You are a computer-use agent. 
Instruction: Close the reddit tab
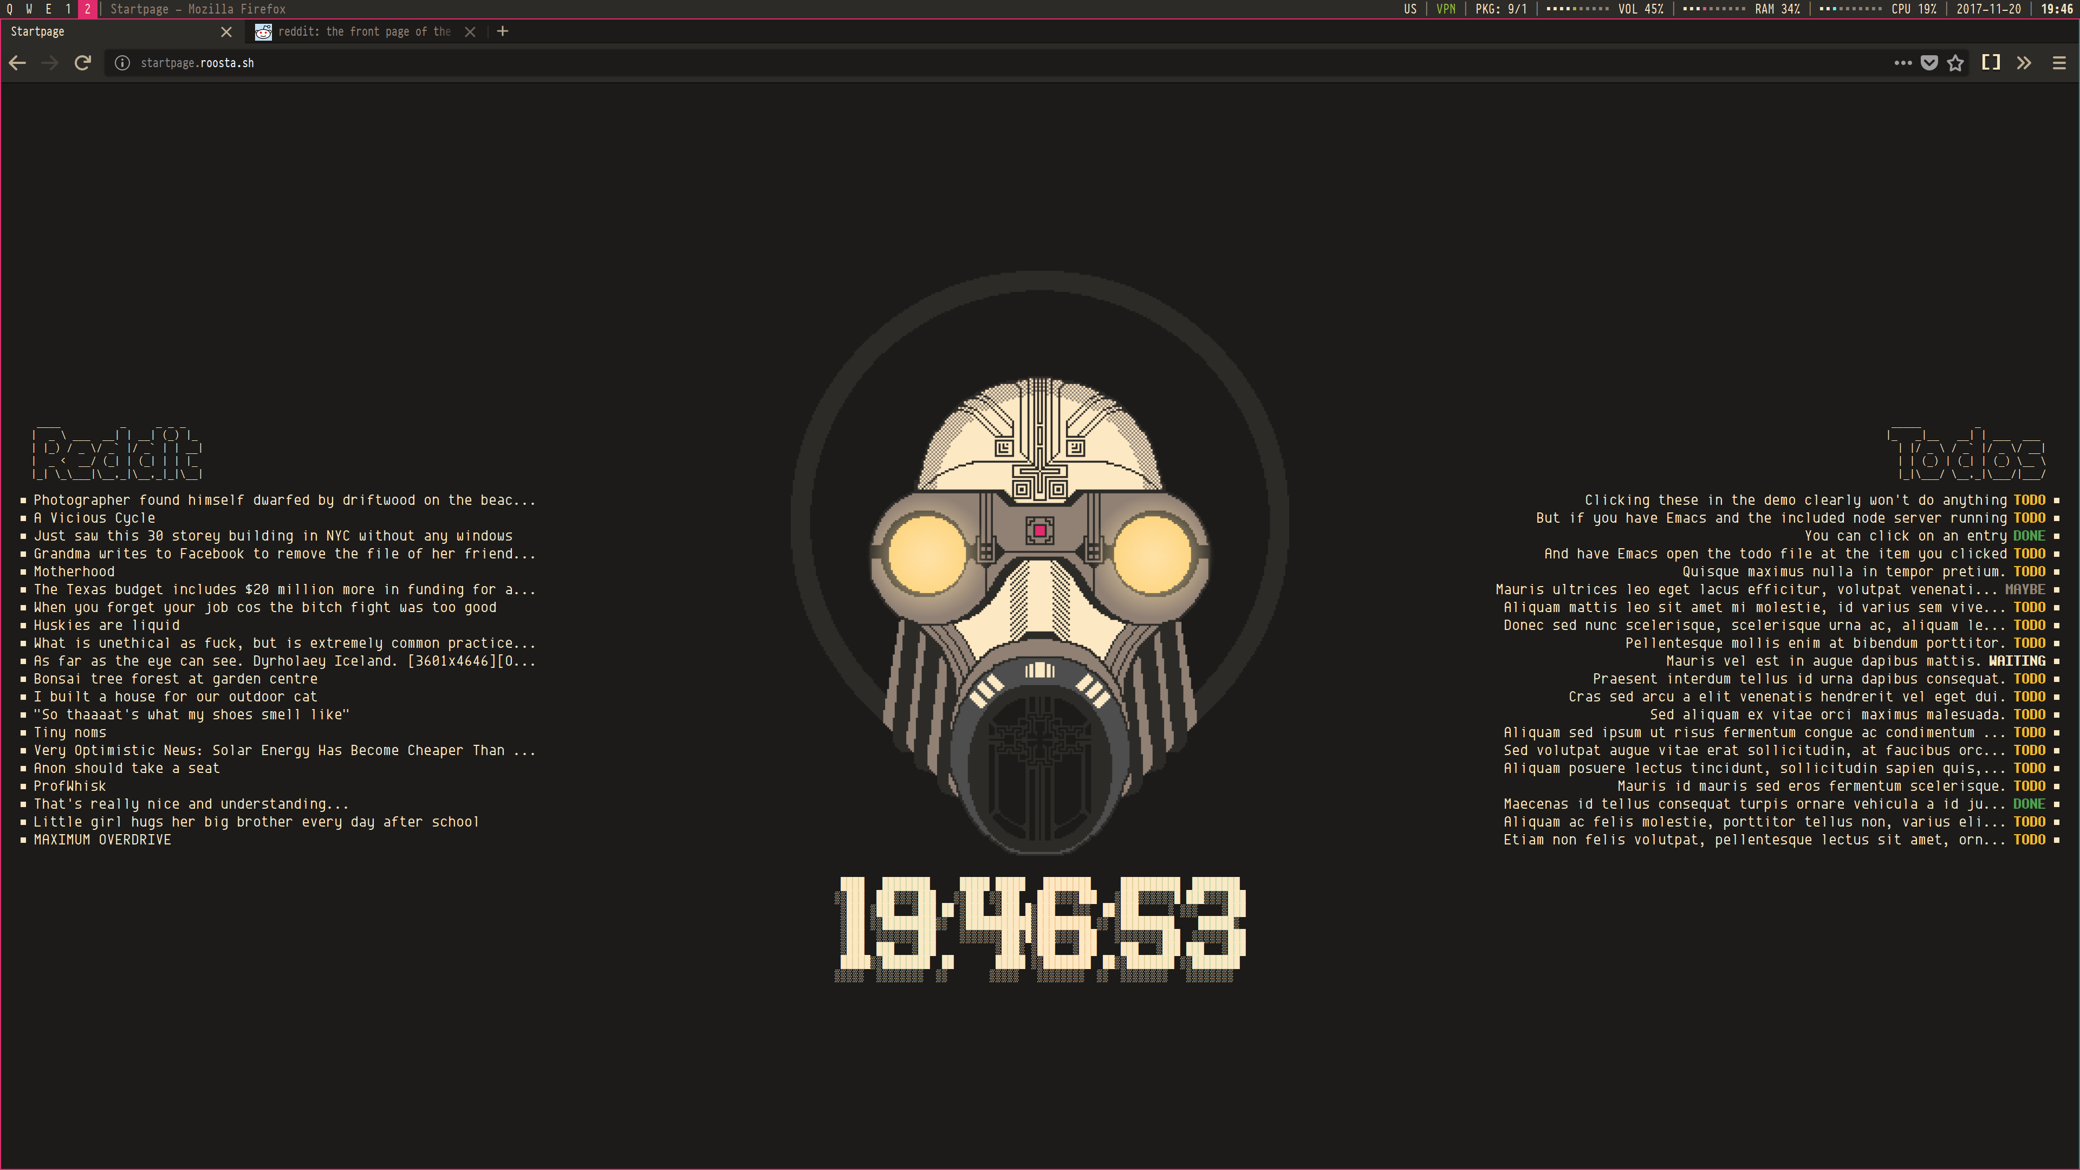point(470,31)
